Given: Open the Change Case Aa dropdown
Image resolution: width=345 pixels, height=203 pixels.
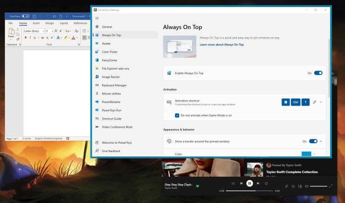Looking at the screenshot, I should pos(68,31).
